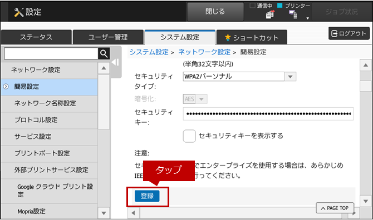Click the sidebar scrollbar thumb

click(104, 102)
